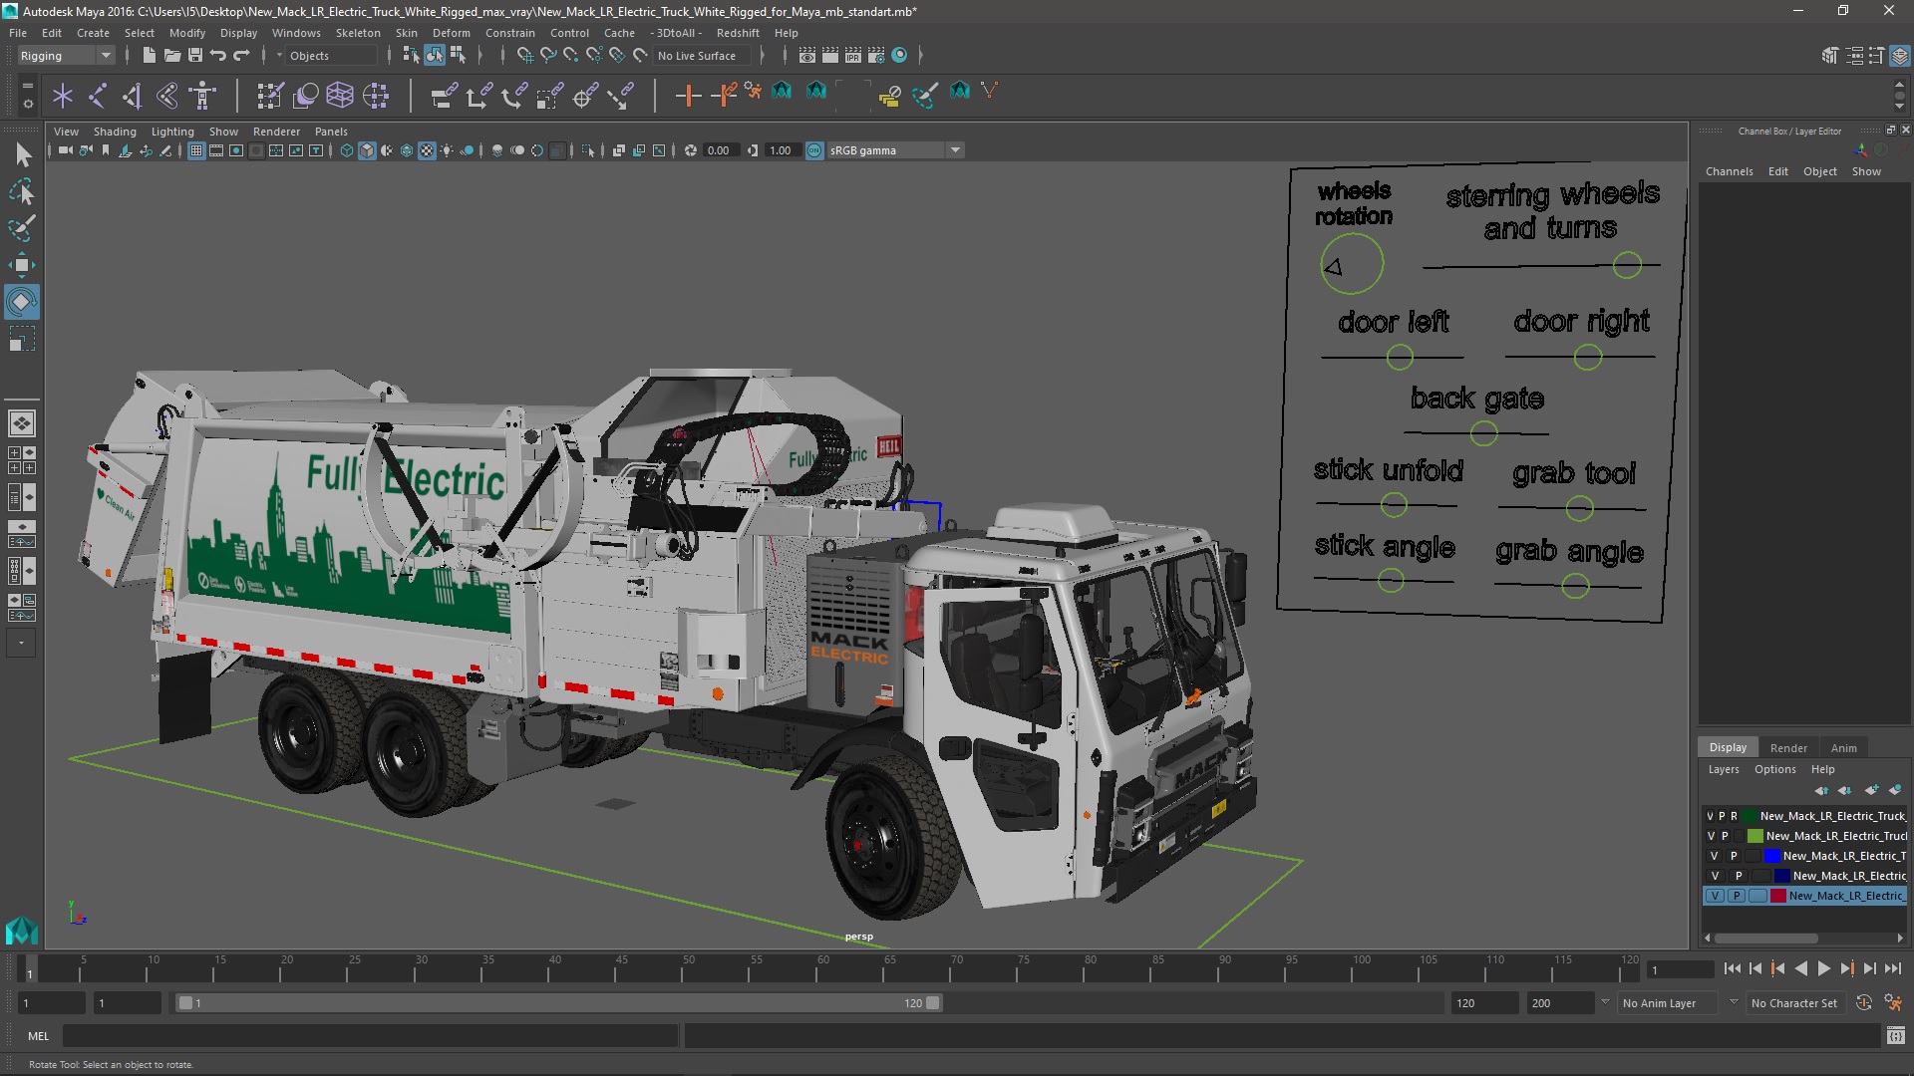Toggle playback P on selected layer

tap(1737, 896)
